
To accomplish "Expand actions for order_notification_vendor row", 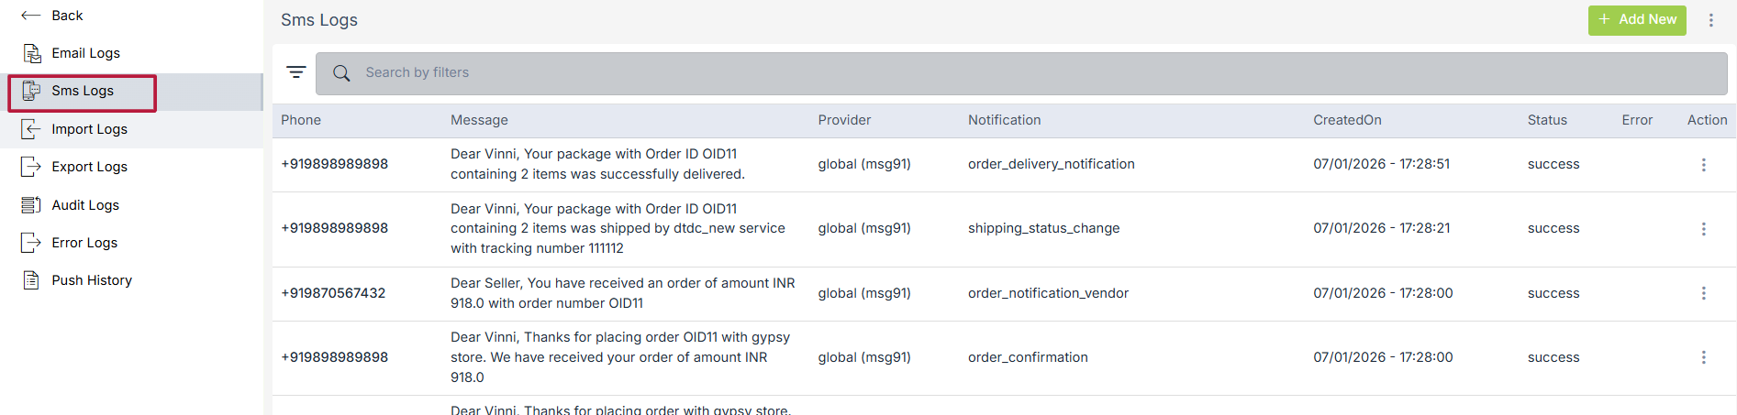I will coord(1704,293).
